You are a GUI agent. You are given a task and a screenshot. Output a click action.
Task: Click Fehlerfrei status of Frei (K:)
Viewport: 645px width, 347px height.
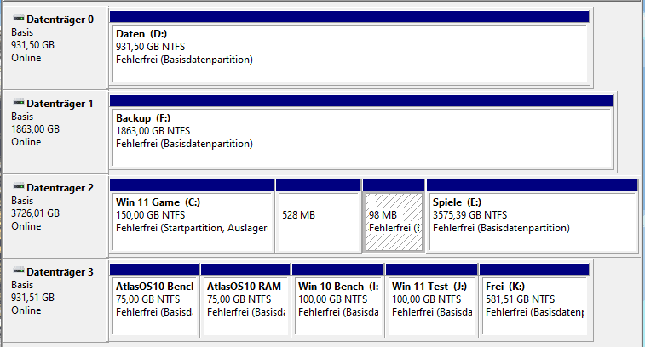coord(535,312)
